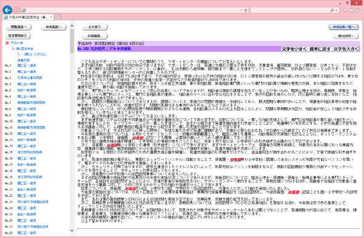
Task: Click the 文字を大きく button
Action: pyautogui.click(x=346, y=49)
